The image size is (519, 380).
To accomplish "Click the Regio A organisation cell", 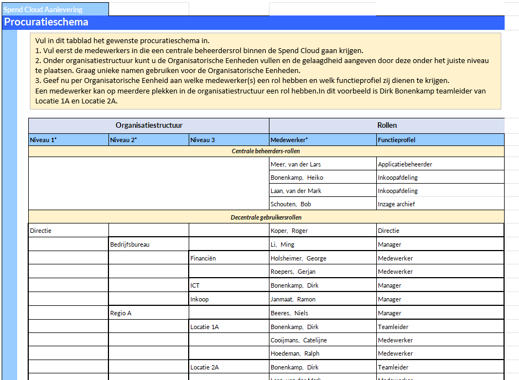I will tap(148, 313).
